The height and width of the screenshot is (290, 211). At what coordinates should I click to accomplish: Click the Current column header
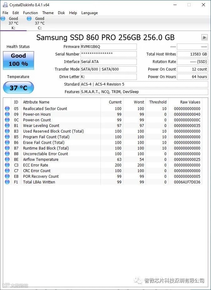[x=112, y=102]
